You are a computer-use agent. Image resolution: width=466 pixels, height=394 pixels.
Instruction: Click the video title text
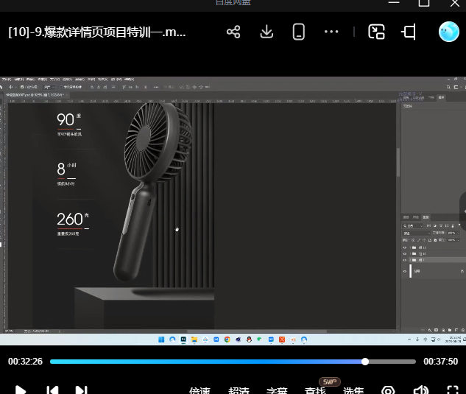click(x=97, y=32)
